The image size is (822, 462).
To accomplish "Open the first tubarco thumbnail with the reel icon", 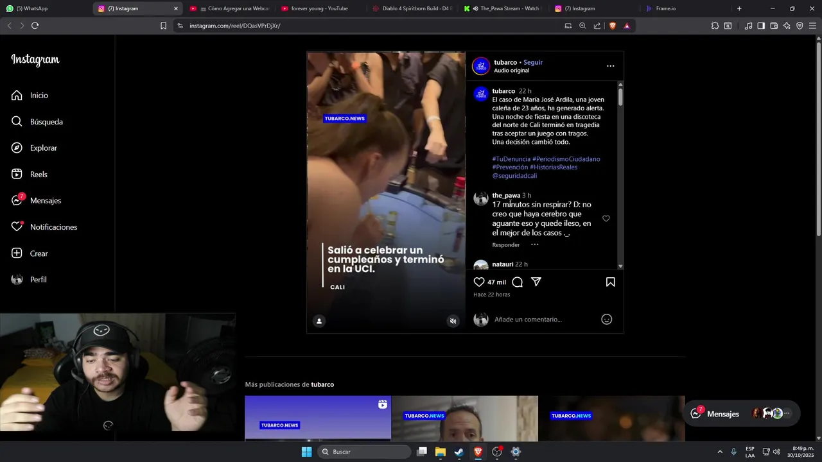I will [318, 418].
